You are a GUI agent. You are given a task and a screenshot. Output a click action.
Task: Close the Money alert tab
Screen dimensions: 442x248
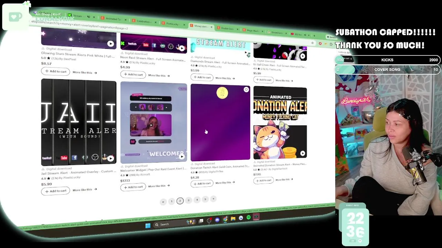pos(211,27)
